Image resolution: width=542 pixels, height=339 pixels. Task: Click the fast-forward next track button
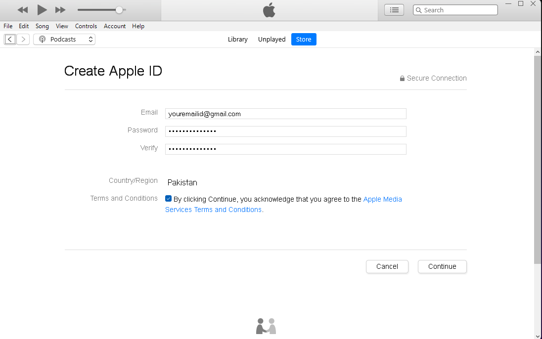click(60, 10)
